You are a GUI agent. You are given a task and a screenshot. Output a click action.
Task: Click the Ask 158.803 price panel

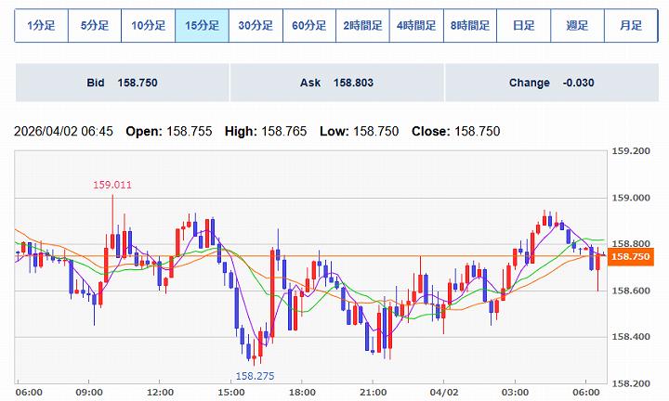(336, 84)
